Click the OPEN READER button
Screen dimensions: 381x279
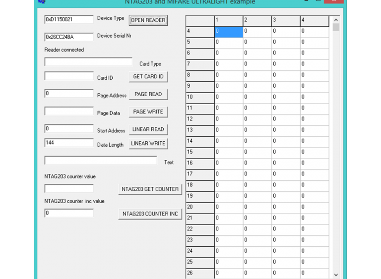point(148,20)
